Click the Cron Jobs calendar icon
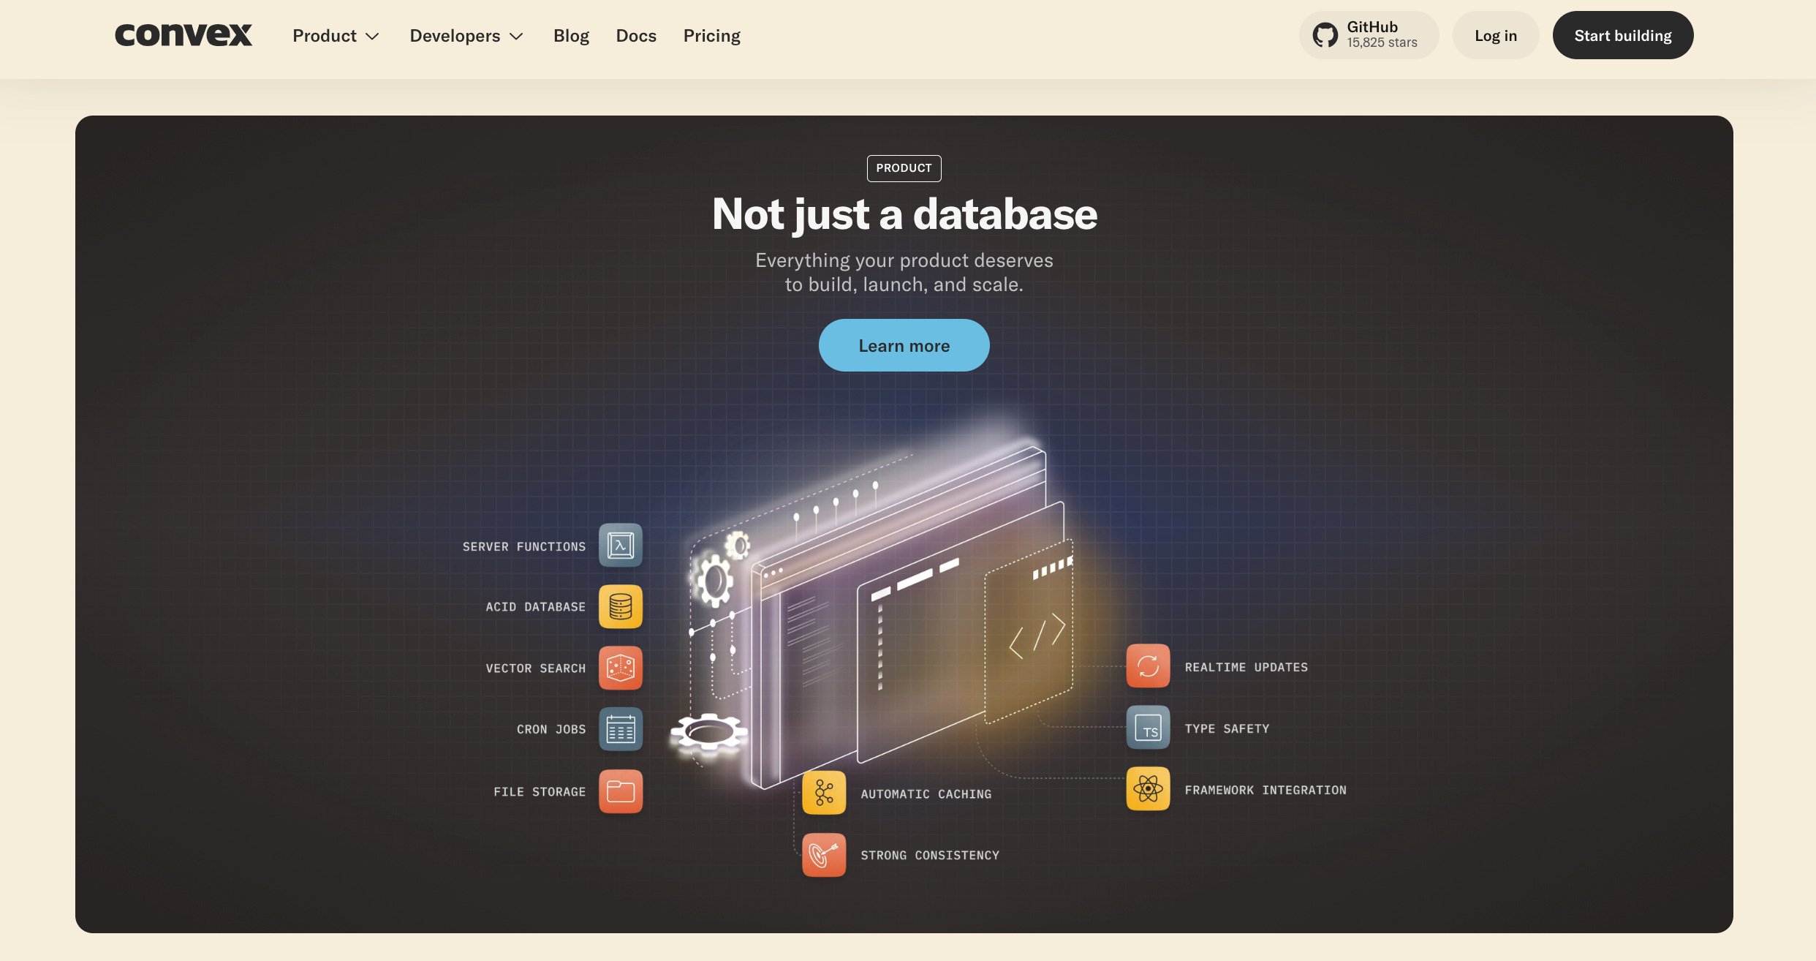The width and height of the screenshot is (1816, 961). coord(620,729)
